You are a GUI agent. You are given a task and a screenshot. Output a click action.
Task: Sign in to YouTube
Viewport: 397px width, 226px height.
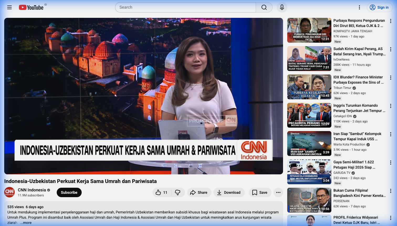(379, 7)
